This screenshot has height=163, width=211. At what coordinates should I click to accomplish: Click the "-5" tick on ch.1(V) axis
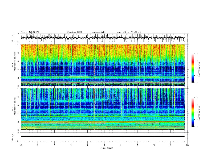pos(18,42)
